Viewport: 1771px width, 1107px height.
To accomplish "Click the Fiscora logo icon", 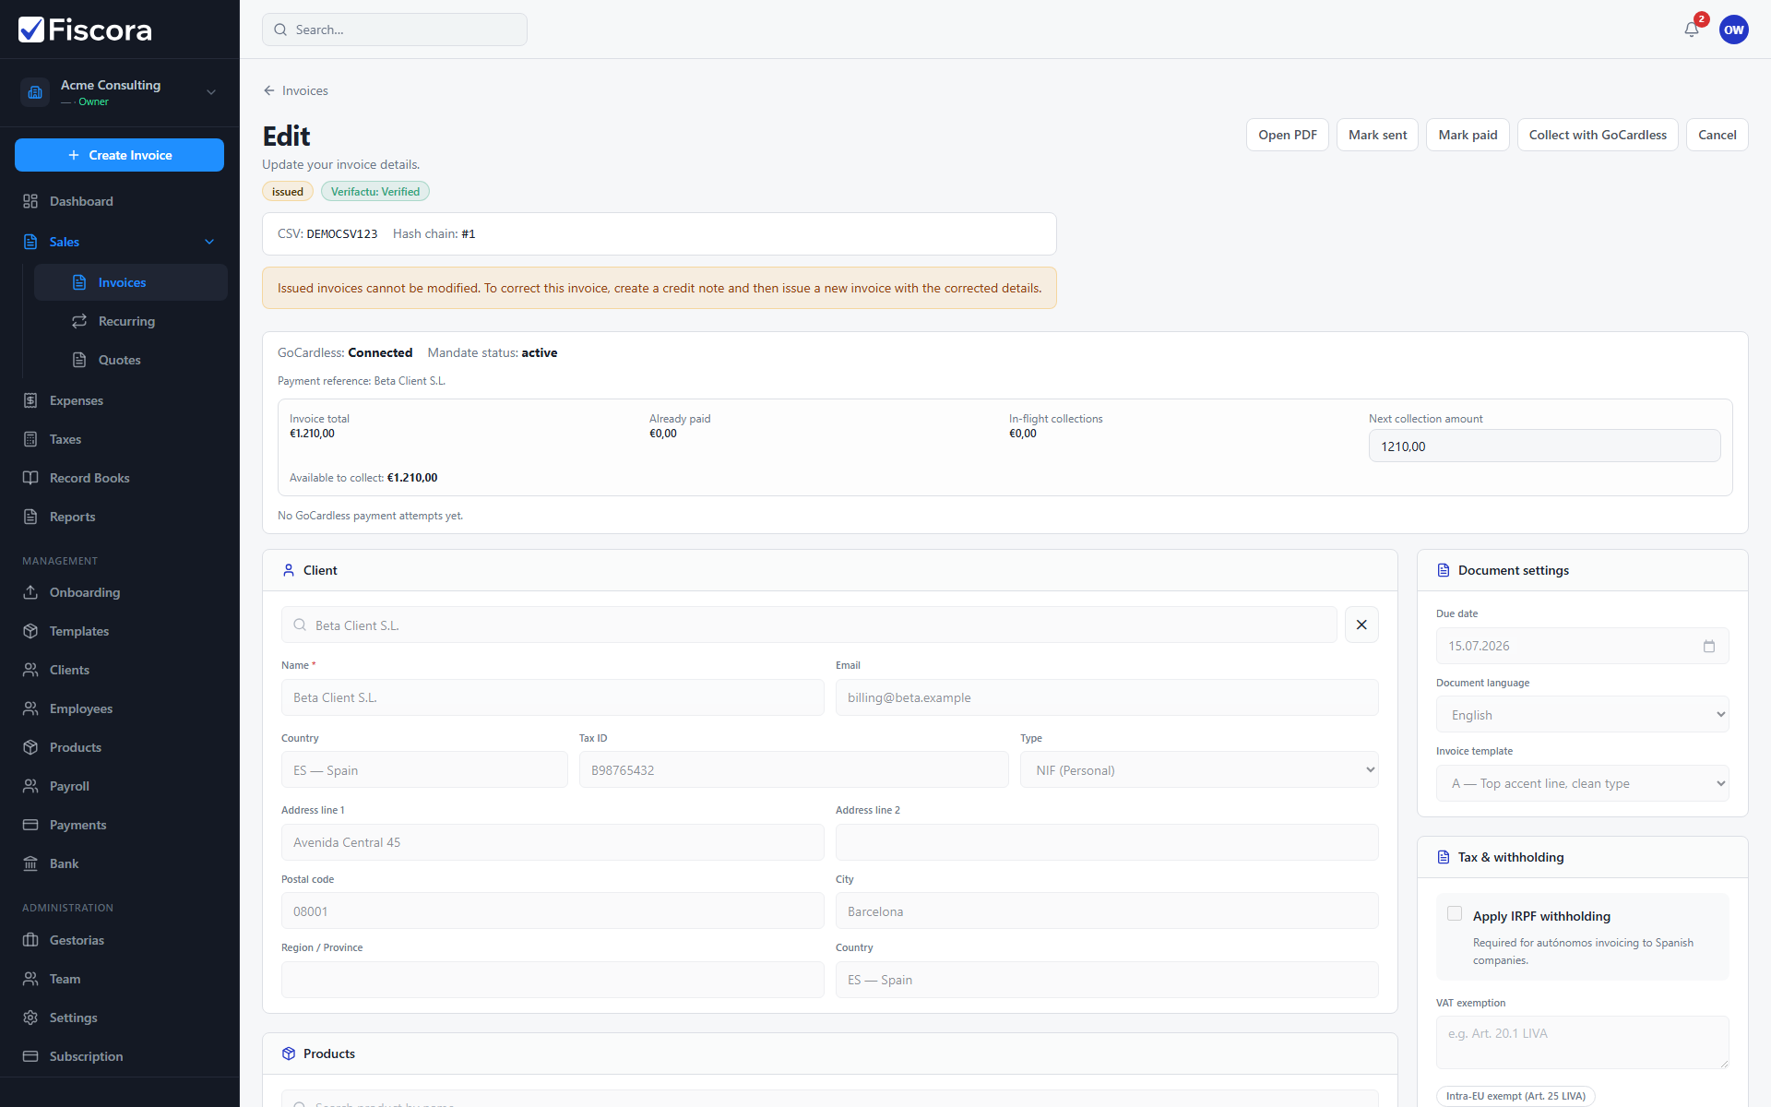I will click(x=31, y=30).
